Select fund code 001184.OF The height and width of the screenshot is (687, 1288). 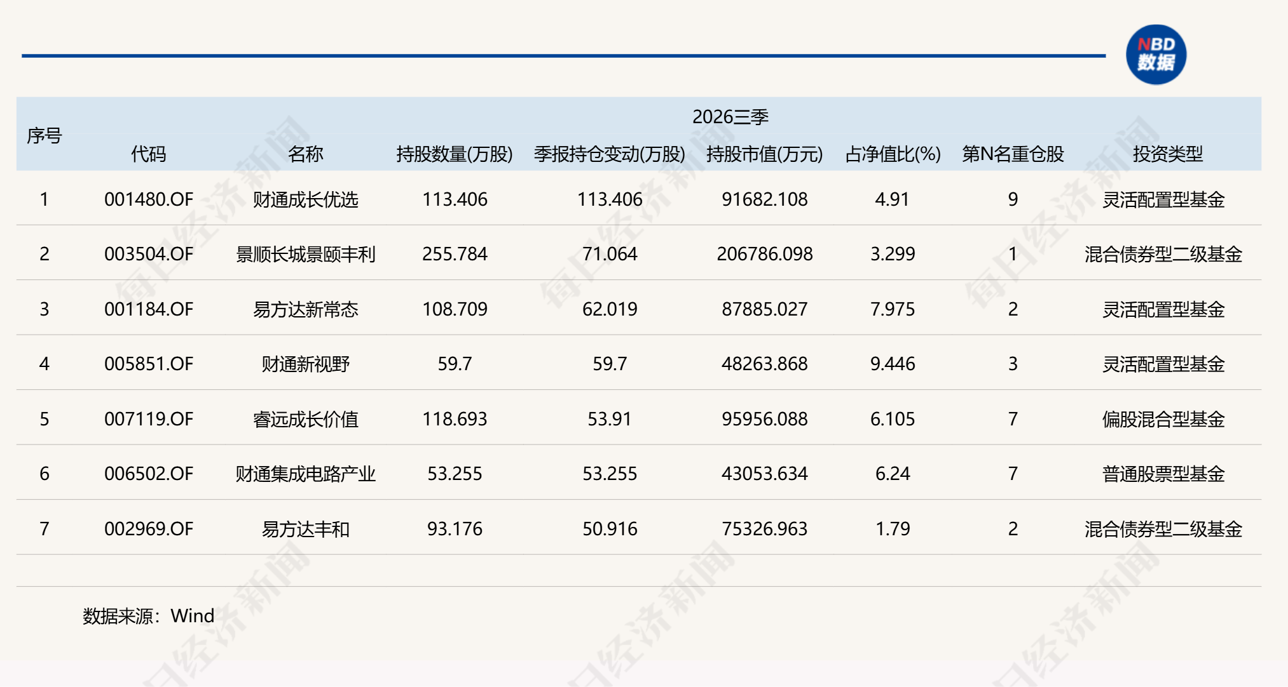149,309
